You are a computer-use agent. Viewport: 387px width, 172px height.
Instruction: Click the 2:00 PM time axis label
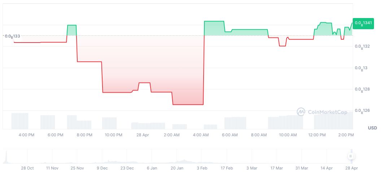click(x=346, y=135)
